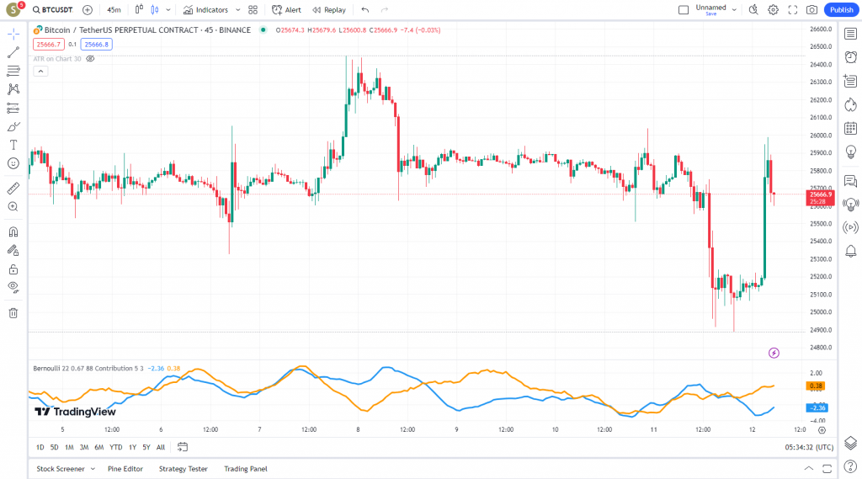Open the calendar panel icon
The height and width of the screenshot is (479, 862).
[x=850, y=129]
